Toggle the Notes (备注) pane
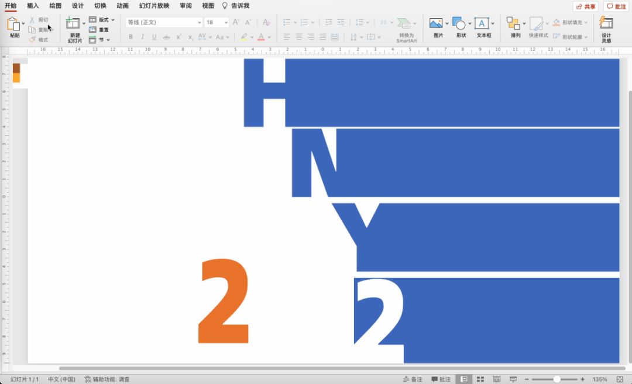632x384 pixels. pos(413,379)
